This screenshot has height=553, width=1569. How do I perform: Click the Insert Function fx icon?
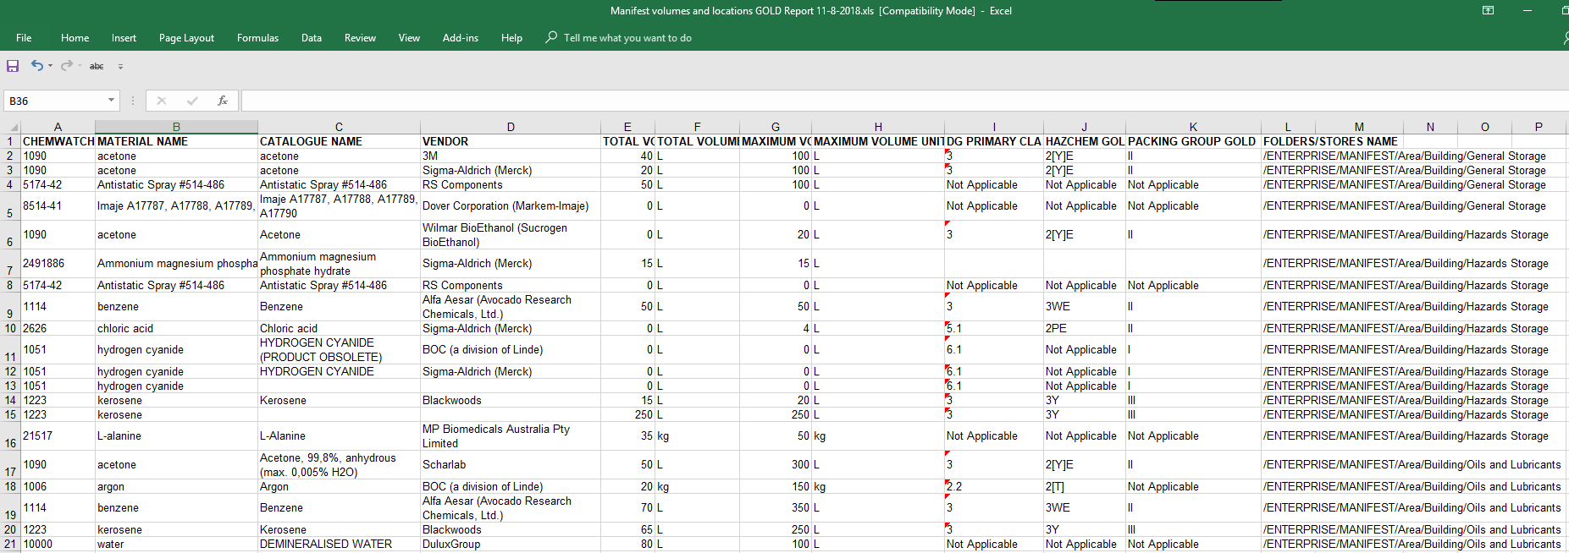223,101
